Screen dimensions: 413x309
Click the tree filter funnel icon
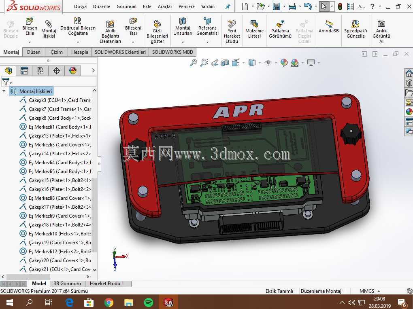coord(6,82)
